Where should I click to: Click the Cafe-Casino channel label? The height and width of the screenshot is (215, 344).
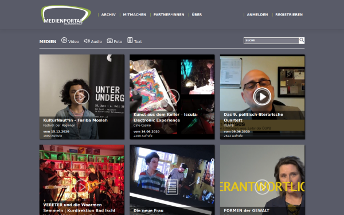tap(142, 126)
